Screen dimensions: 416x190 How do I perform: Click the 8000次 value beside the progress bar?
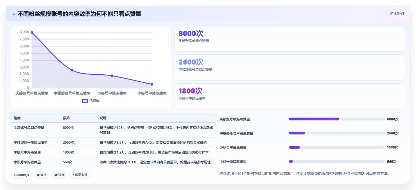(393, 119)
